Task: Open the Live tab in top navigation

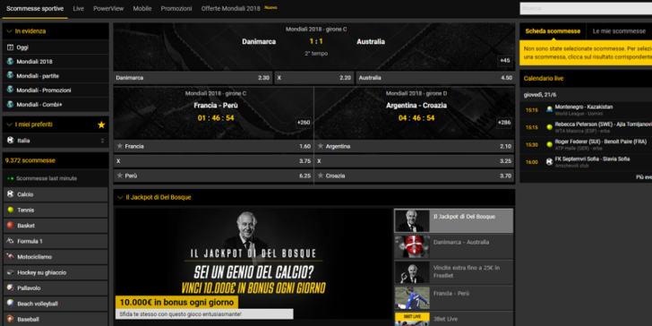Action: click(x=79, y=8)
